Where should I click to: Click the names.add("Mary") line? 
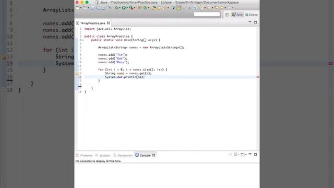click(x=114, y=62)
